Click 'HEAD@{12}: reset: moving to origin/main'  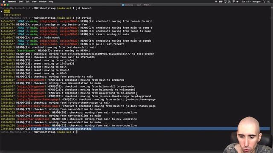click(46, 60)
